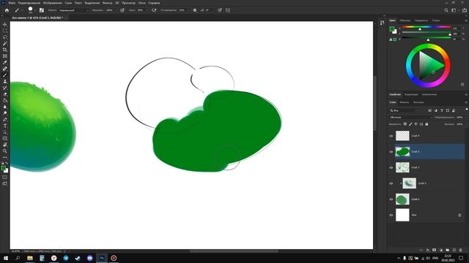Hide the white background layer via eye icon
The image size is (469, 263).
point(391,215)
